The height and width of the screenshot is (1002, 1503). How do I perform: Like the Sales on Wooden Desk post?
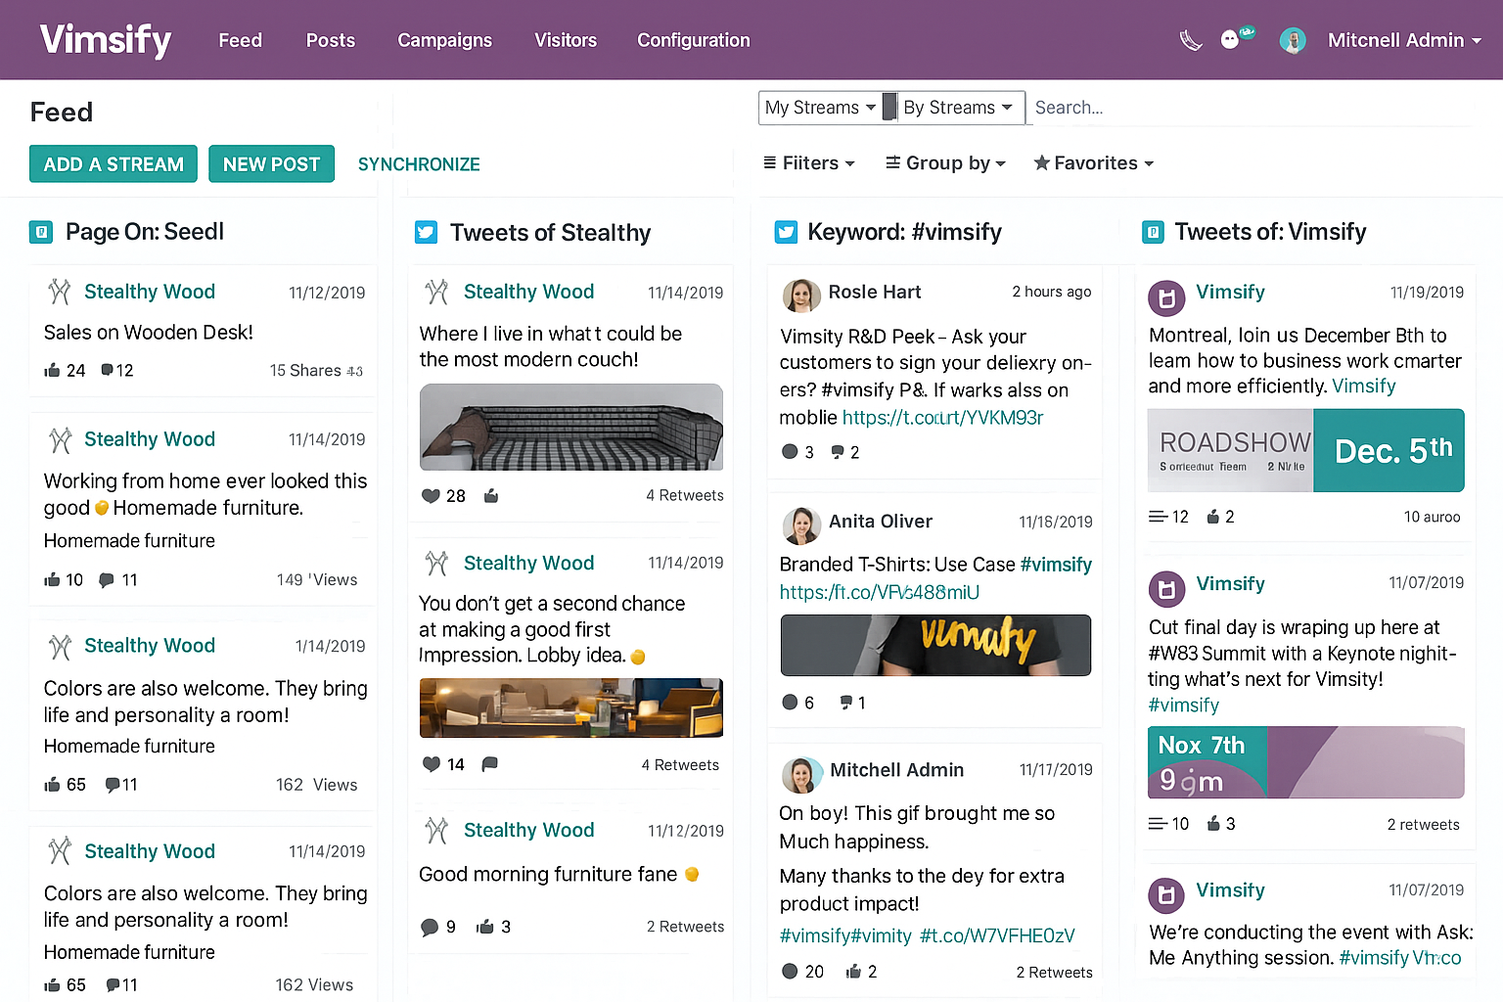(52, 370)
